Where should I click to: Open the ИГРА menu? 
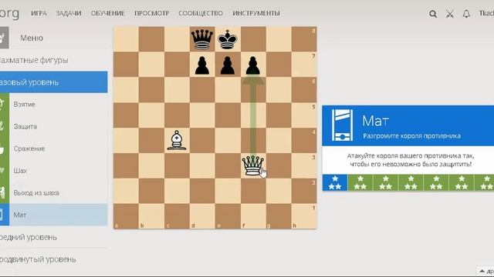[39, 14]
